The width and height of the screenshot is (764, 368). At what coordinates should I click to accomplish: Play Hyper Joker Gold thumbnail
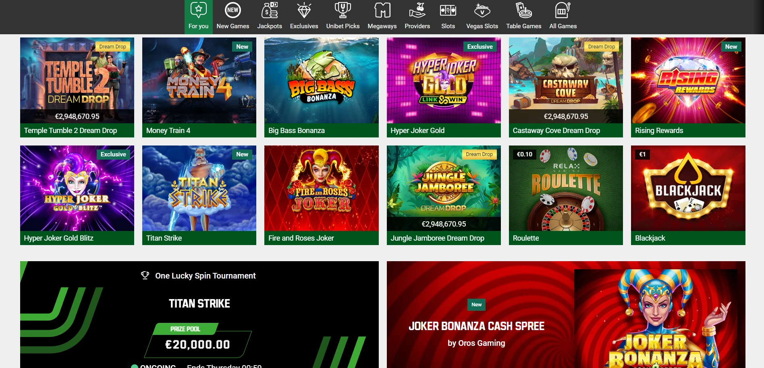click(444, 80)
